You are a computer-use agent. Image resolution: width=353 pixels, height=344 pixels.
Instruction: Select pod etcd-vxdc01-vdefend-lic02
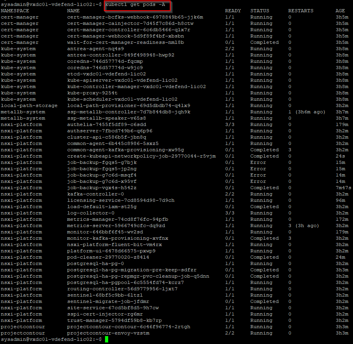(x=107, y=74)
